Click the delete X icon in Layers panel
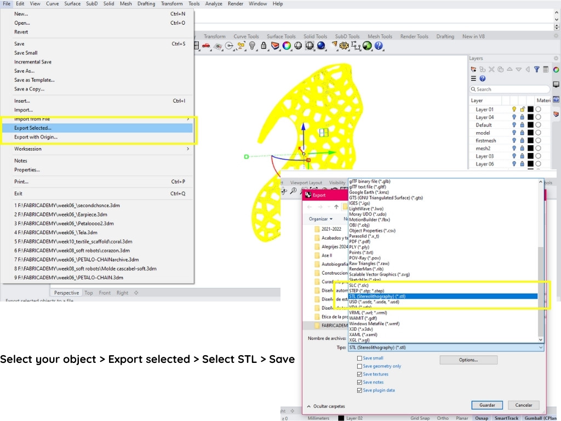The height and width of the screenshot is (421, 561). (491, 70)
